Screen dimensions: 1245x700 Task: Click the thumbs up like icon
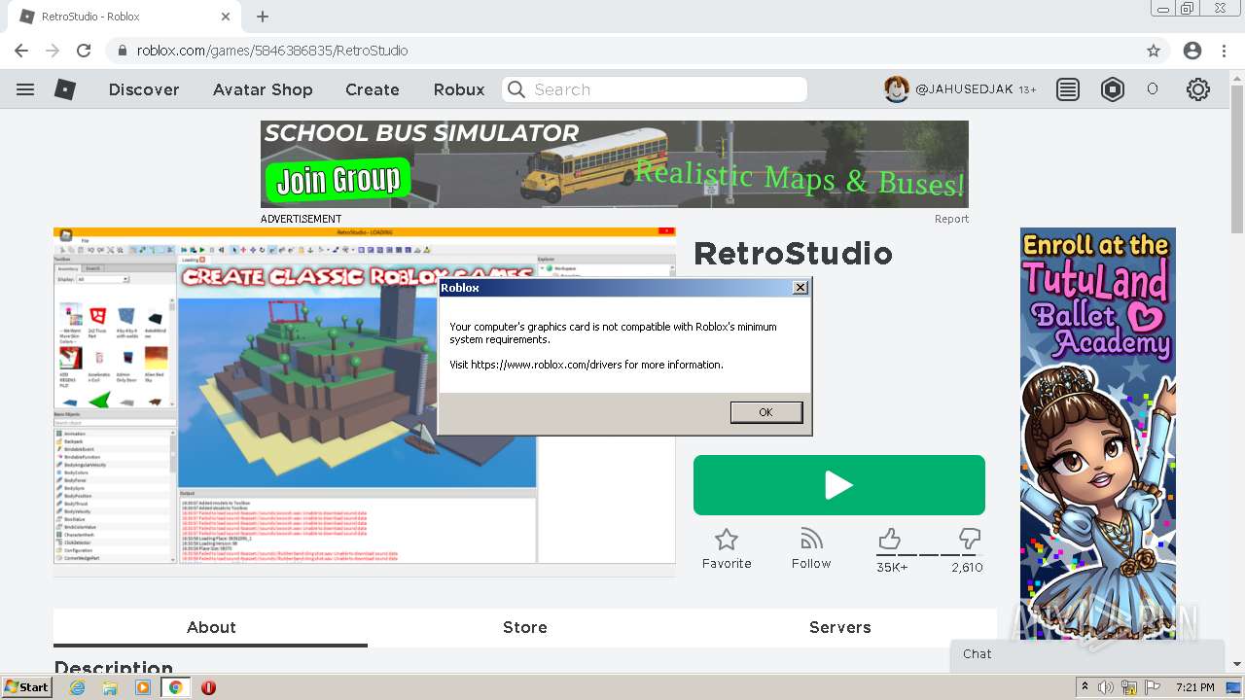pos(890,539)
